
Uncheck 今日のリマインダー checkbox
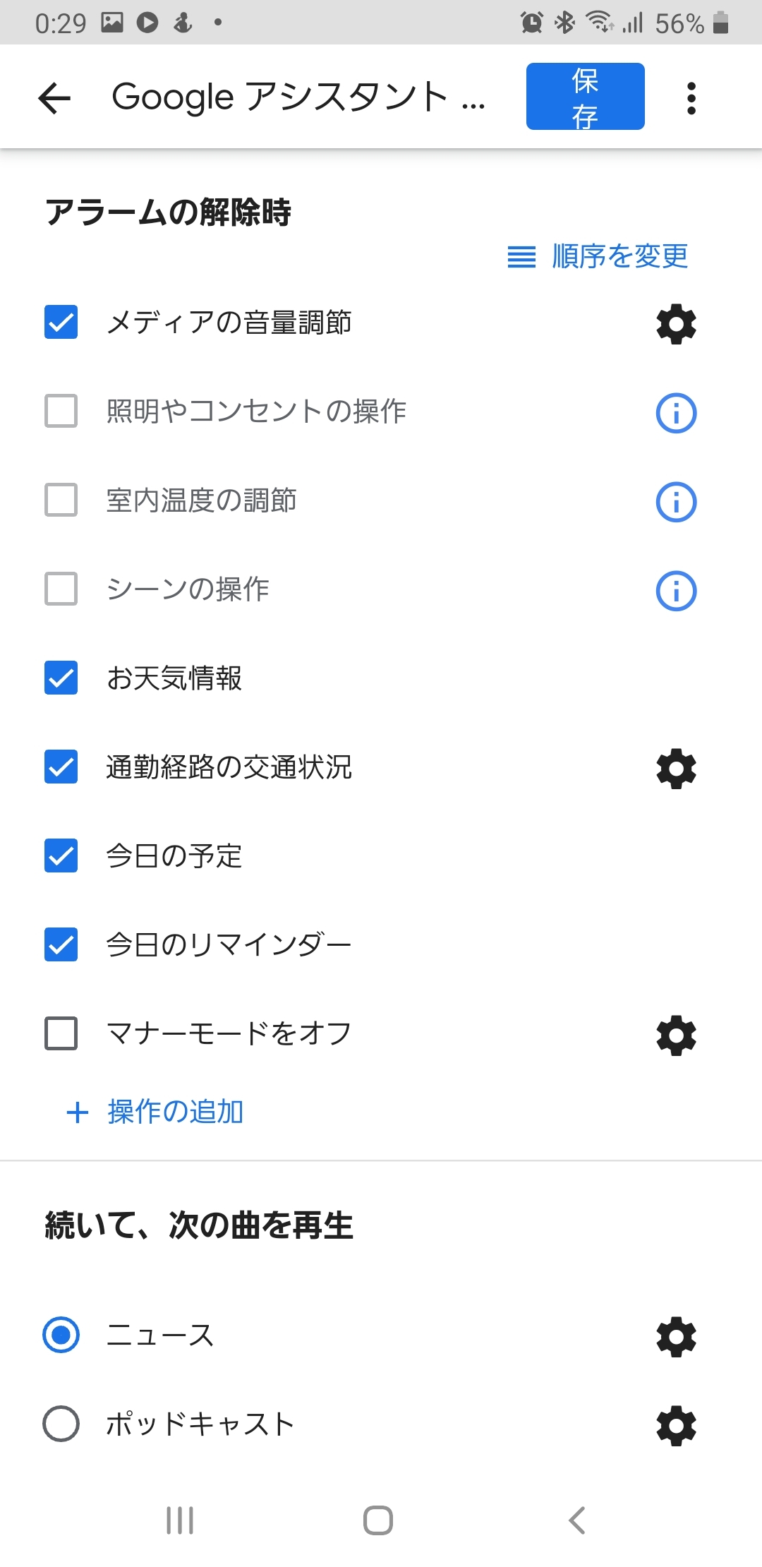coord(61,945)
